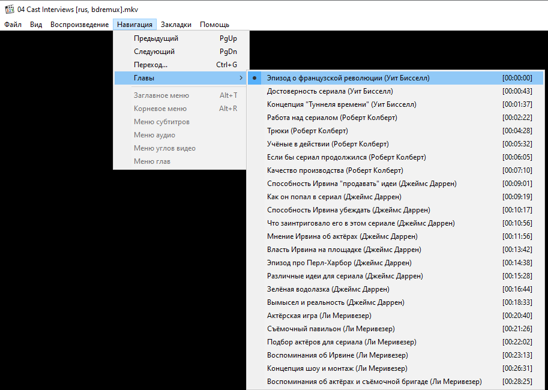
Task: Open the Вид menu
Action: click(36, 25)
